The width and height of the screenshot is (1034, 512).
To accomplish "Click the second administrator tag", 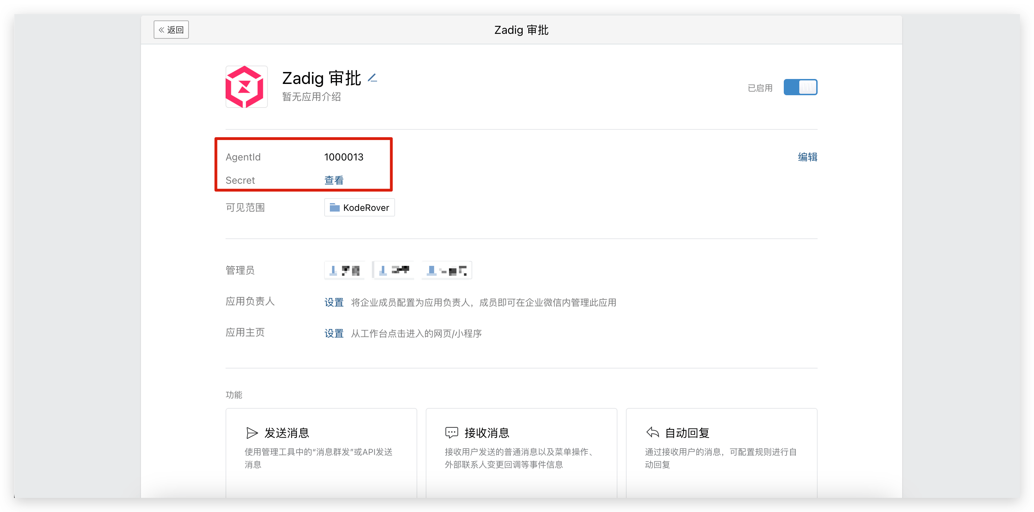I will (x=394, y=270).
